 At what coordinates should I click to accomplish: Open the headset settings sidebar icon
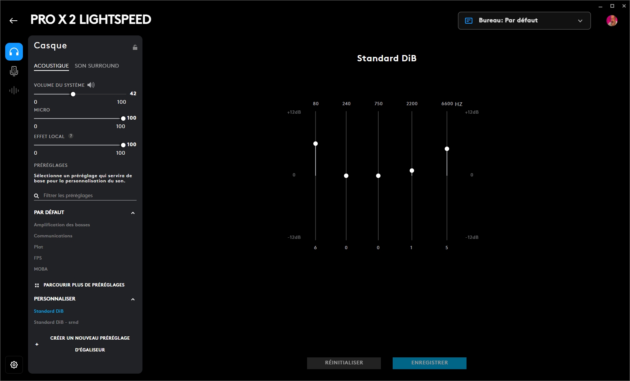[14, 52]
